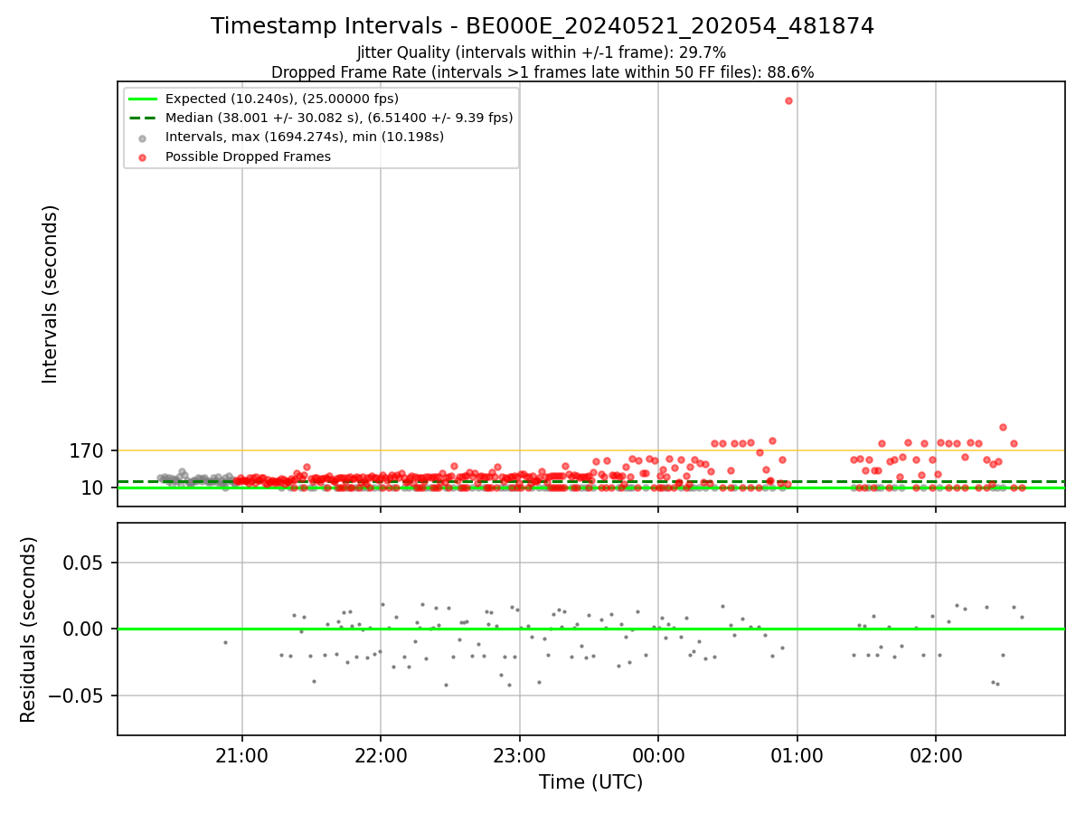Click the 21:00 time tick label
Viewport: 1085px width, 814px height.
(x=241, y=755)
